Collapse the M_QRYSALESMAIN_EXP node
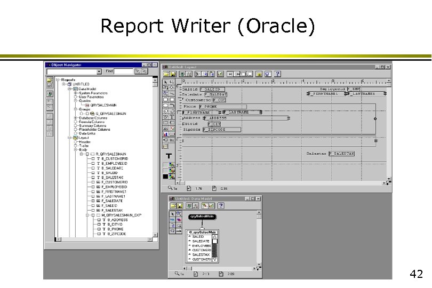 pos(87,215)
